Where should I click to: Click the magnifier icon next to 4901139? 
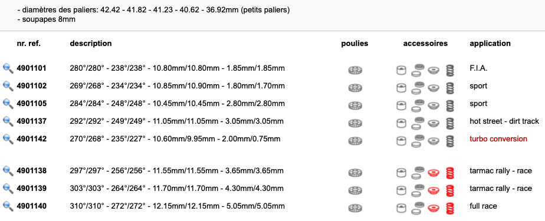(8, 189)
